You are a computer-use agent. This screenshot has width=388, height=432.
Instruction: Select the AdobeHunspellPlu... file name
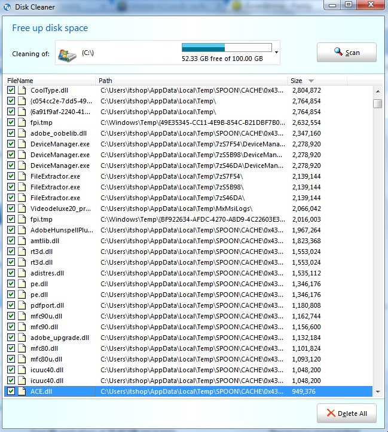(x=62, y=230)
